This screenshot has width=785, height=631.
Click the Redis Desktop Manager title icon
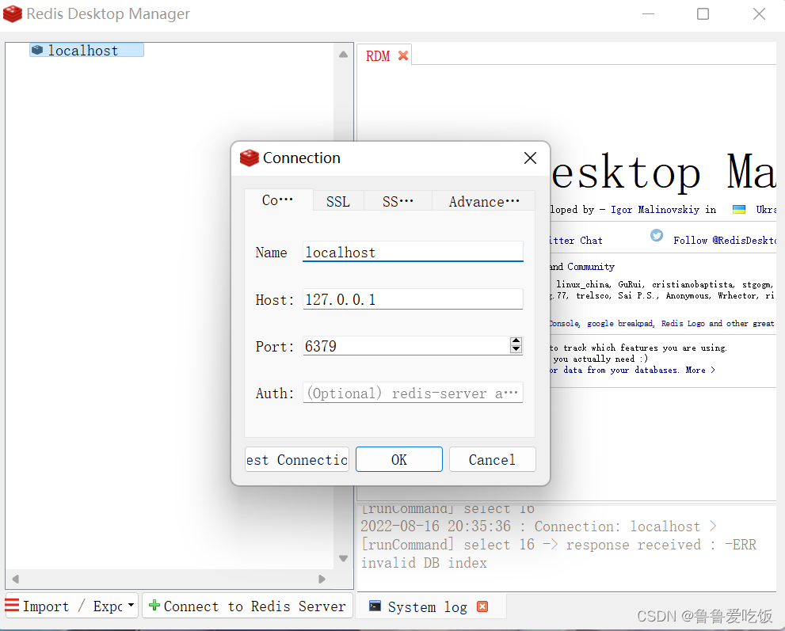click(13, 13)
